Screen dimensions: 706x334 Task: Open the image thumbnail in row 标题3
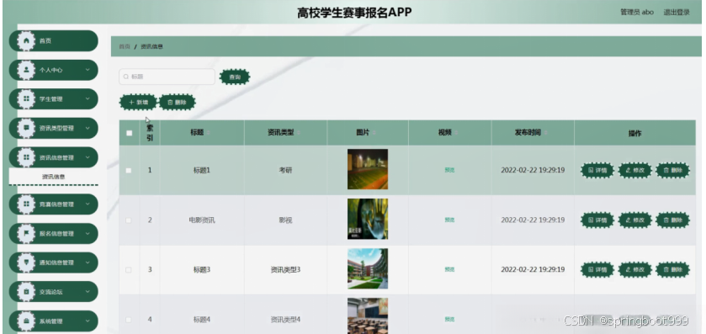pos(368,268)
